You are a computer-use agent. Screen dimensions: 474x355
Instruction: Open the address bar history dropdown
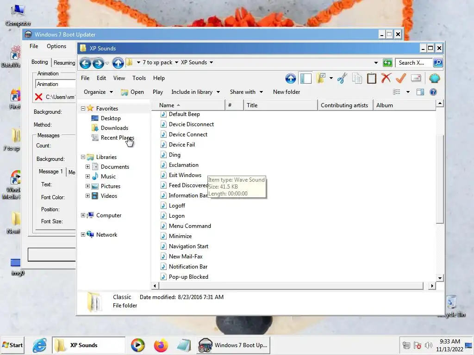pyautogui.click(x=376, y=63)
